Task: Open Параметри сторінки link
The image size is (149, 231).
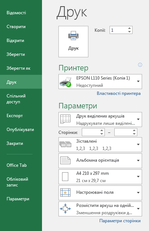Action: pyautogui.click(x=120, y=221)
